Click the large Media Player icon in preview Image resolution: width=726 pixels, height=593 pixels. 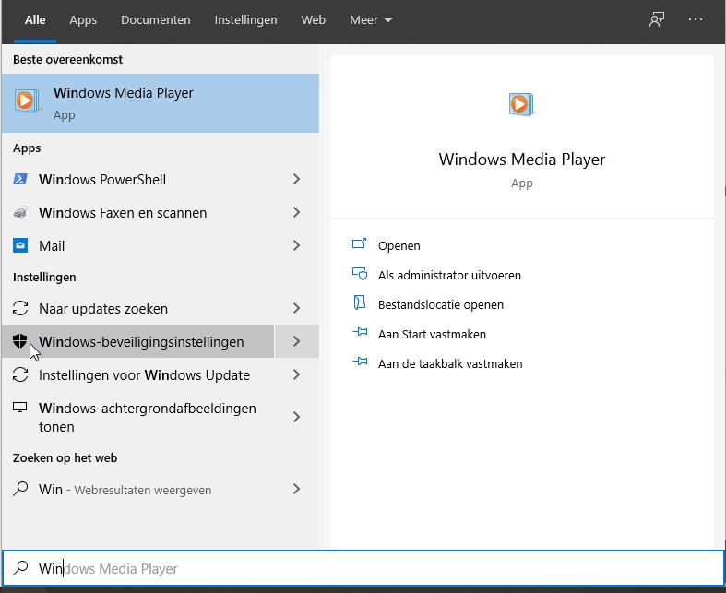(x=522, y=104)
